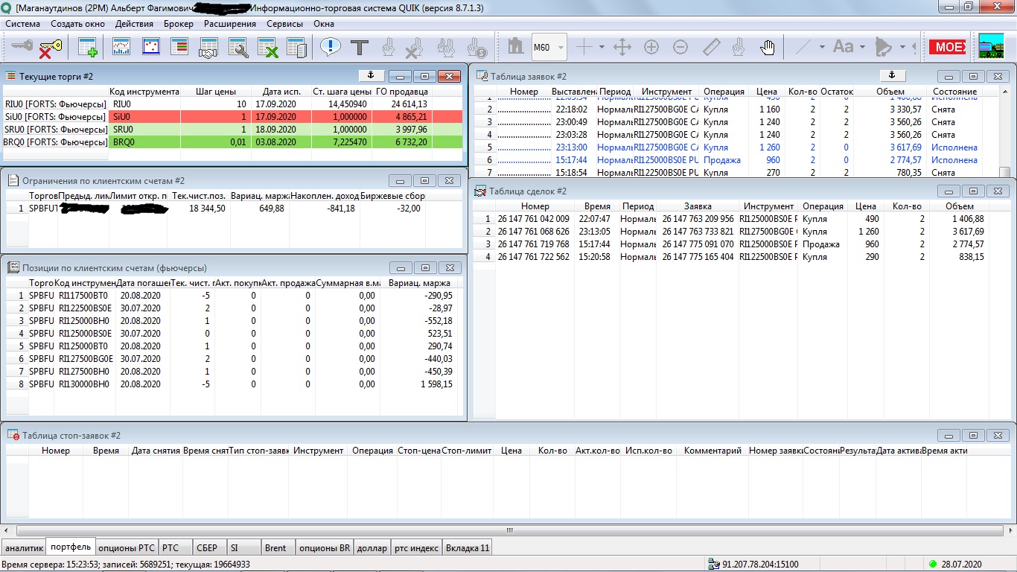This screenshot has height=572, width=1017.
Task: Click the red-cross key disconnect icon
Action: tap(50, 48)
